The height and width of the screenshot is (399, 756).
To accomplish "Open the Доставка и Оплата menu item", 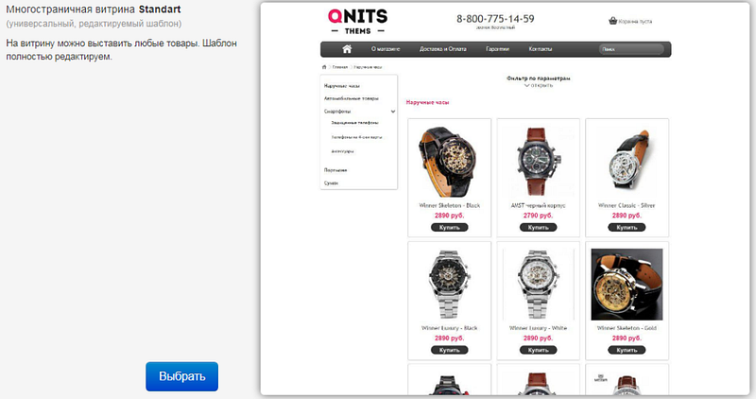I will point(442,49).
